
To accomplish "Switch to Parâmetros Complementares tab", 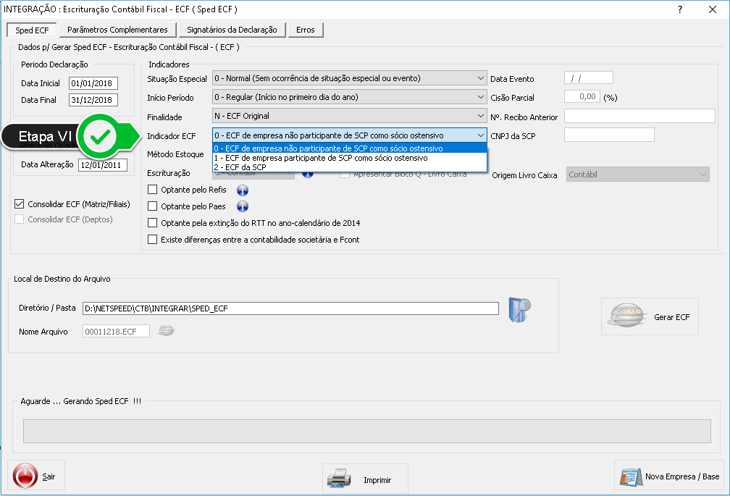I will coord(117,30).
